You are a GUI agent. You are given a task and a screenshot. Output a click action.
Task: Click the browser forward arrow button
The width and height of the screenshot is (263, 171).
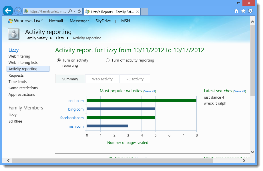[18, 11]
